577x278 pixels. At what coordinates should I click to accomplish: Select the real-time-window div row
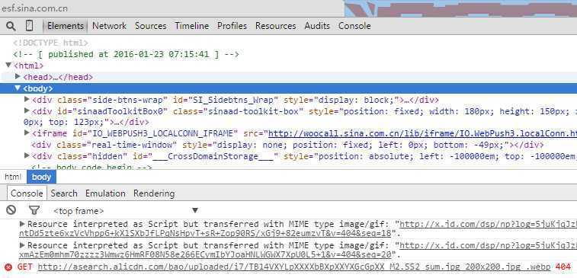(287, 145)
